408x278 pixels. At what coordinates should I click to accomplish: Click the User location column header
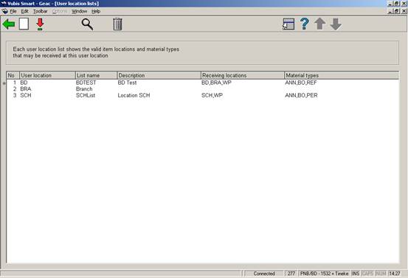tap(47, 75)
